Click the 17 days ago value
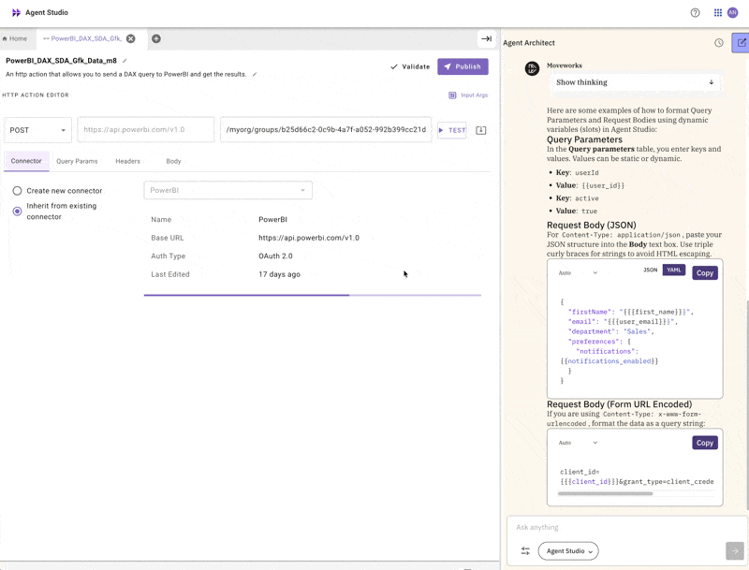The height and width of the screenshot is (570, 749). point(279,274)
